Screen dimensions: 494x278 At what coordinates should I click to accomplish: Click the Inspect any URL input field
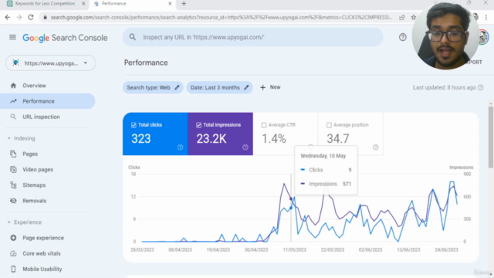coord(252,37)
